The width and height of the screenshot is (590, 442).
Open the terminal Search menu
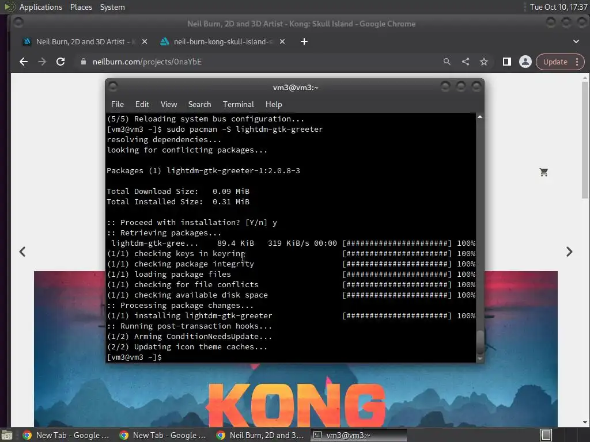click(x=199, y=104)
